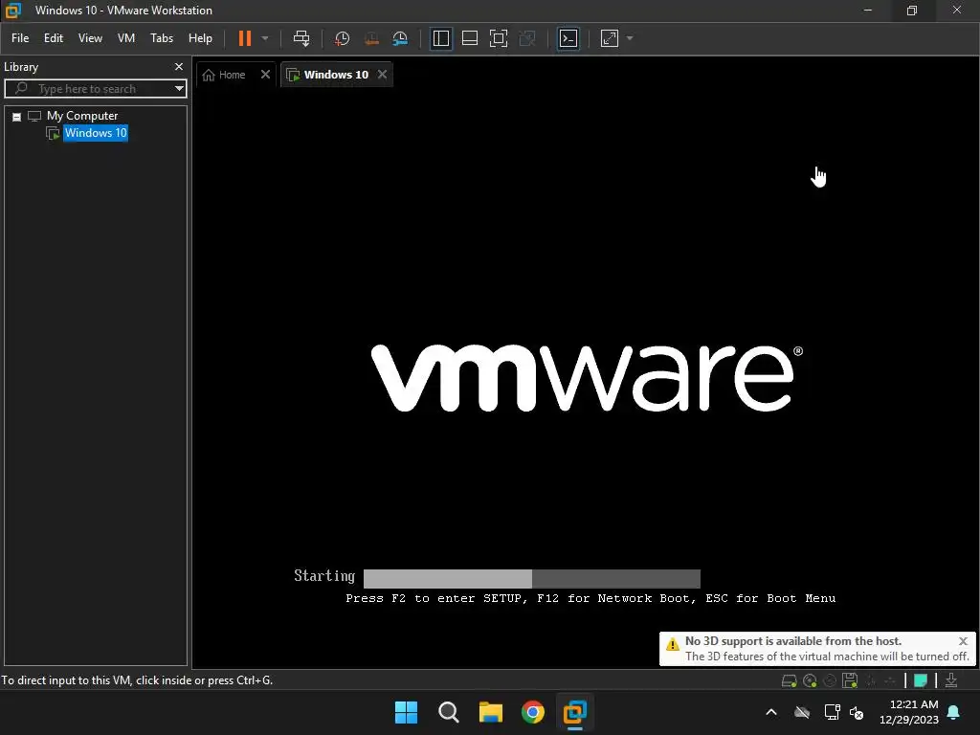
Task: Collapse the My Computer tree node
Action: [x=17, y=117]
